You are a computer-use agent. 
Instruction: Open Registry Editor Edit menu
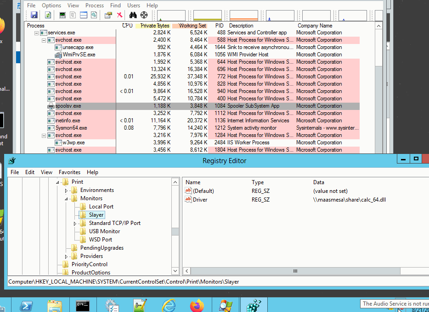pyautogui.click(x=30, y=172)
